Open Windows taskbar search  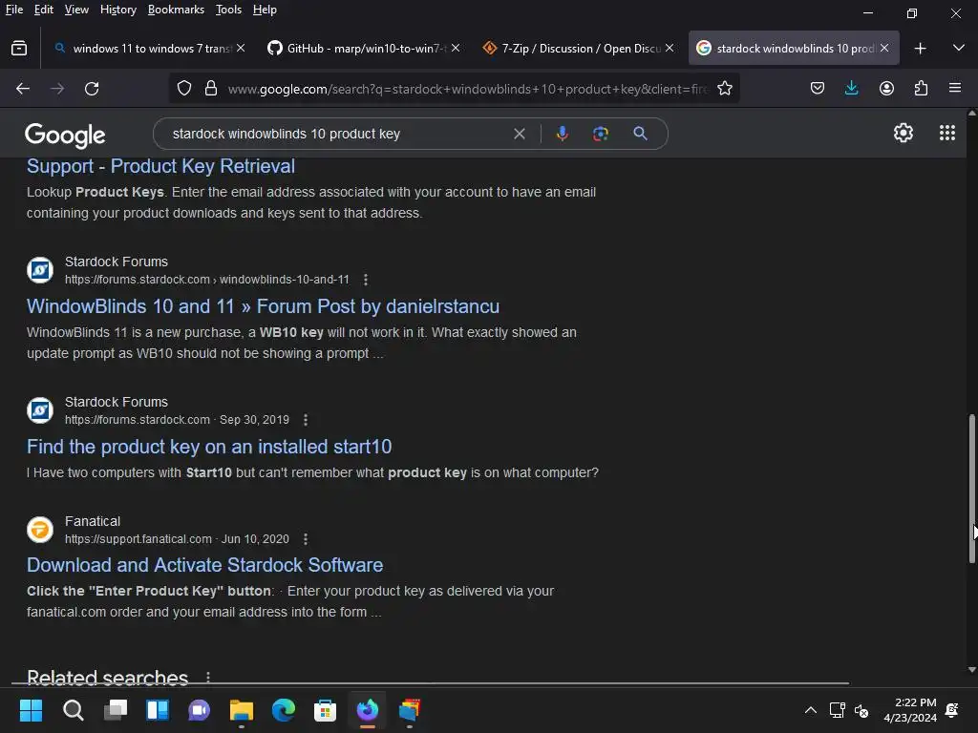point(73,710)
